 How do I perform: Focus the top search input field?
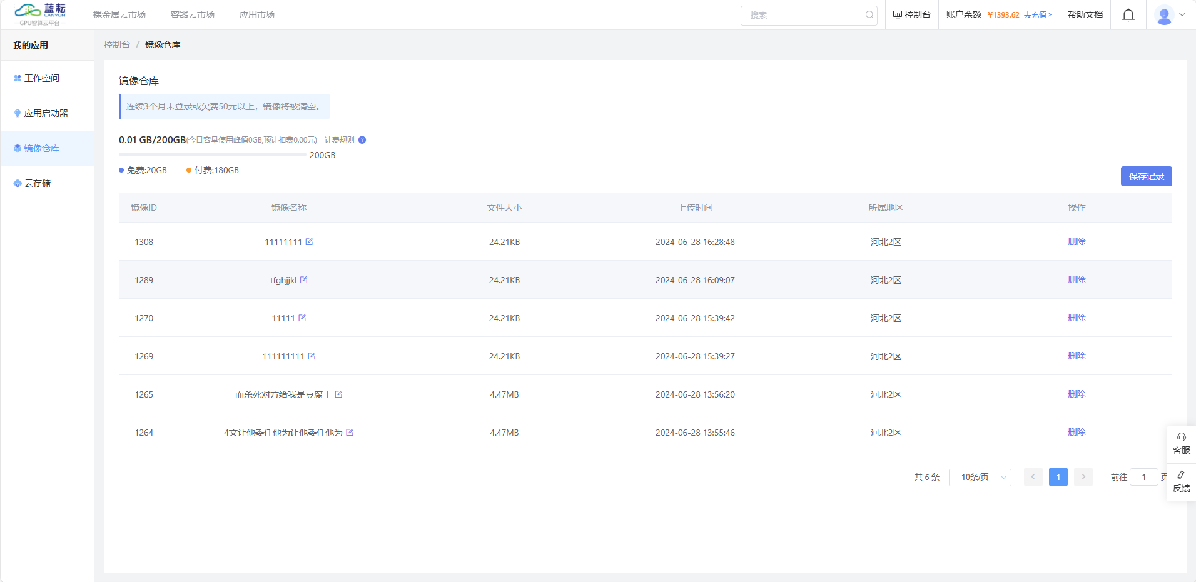pyautogui.click(x=809, y=15)
